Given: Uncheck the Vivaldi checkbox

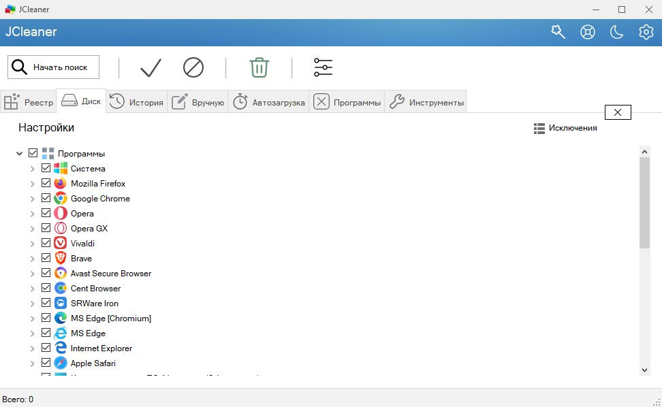Looking at the screenshot, I should 46,242.
